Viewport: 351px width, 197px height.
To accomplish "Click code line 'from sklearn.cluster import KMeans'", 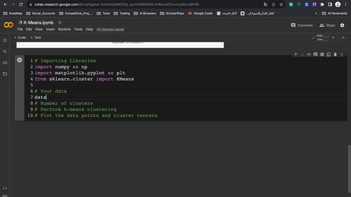I will (x=84, y=79).
